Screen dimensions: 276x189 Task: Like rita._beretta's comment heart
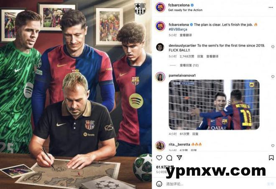pos(273,146)
